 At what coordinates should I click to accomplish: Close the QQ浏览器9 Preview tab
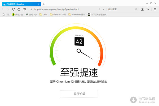pos(38,4)
